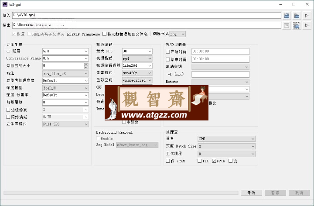Open folder browser icon for input path
314x206 pixels.
click(297, 16)
